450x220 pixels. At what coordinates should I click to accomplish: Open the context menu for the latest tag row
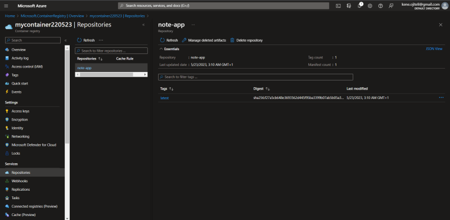coord(441,98)
